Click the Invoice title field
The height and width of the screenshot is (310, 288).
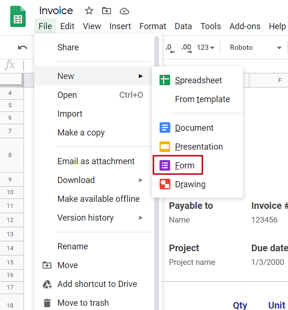[56, 11]
